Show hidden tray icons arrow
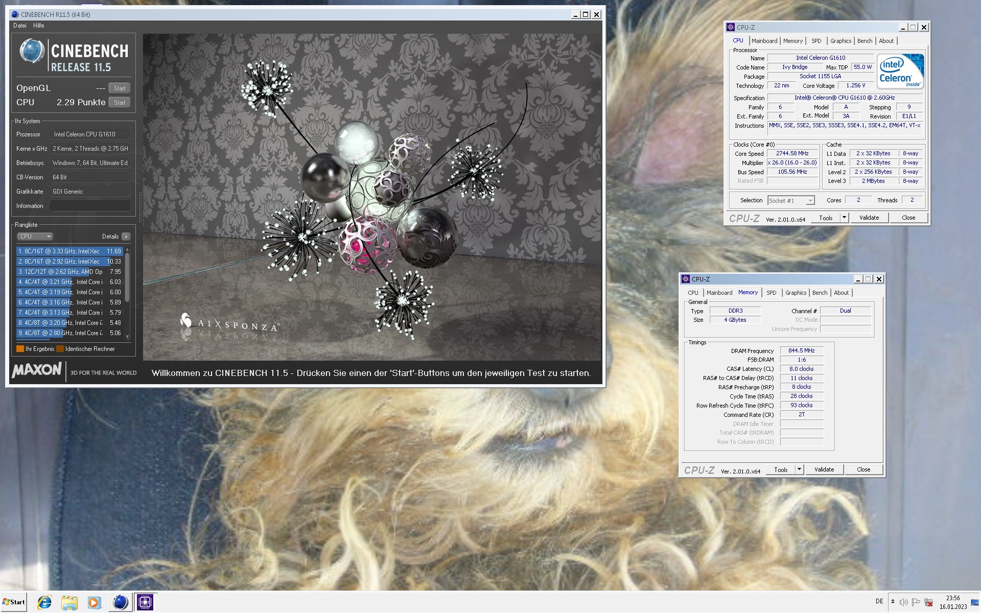Viewport: 981px width, 613px height. 893,602
